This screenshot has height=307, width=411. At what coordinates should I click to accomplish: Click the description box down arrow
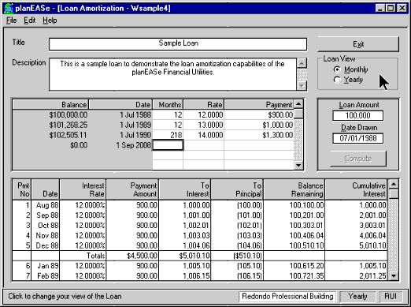[302, 86]
